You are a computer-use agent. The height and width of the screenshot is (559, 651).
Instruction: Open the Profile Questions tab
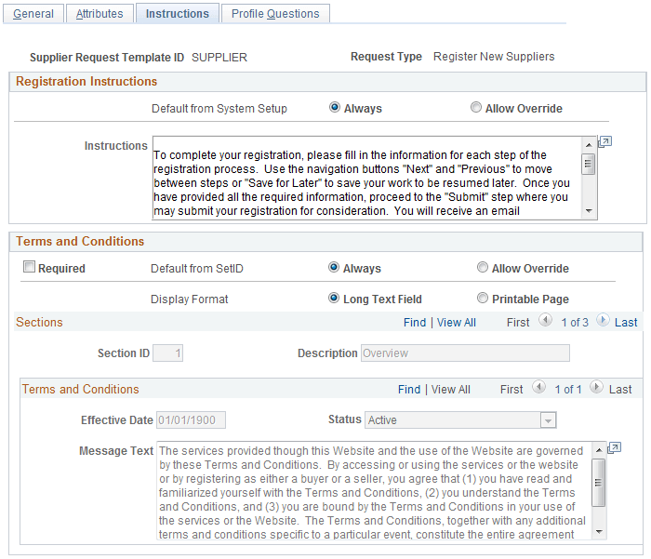pos(275,13)
